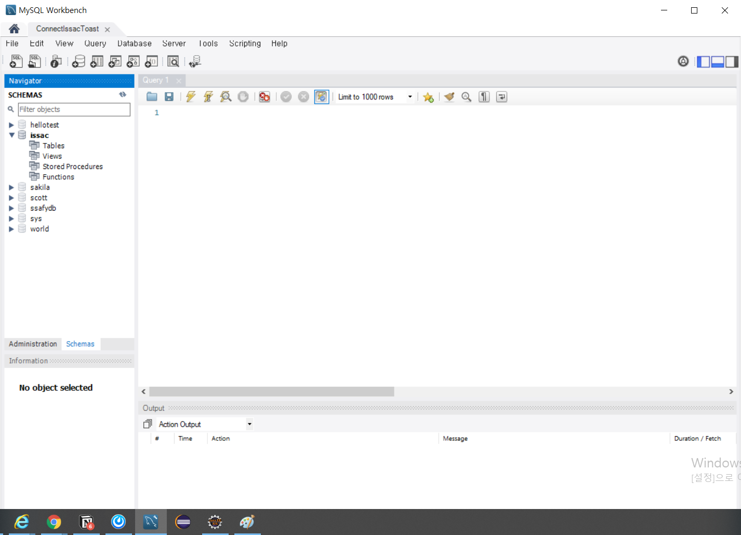Open the object inspector info icon
Image resolution: width=741 pixels, height=535 pixels.
(x=56, y=61)
